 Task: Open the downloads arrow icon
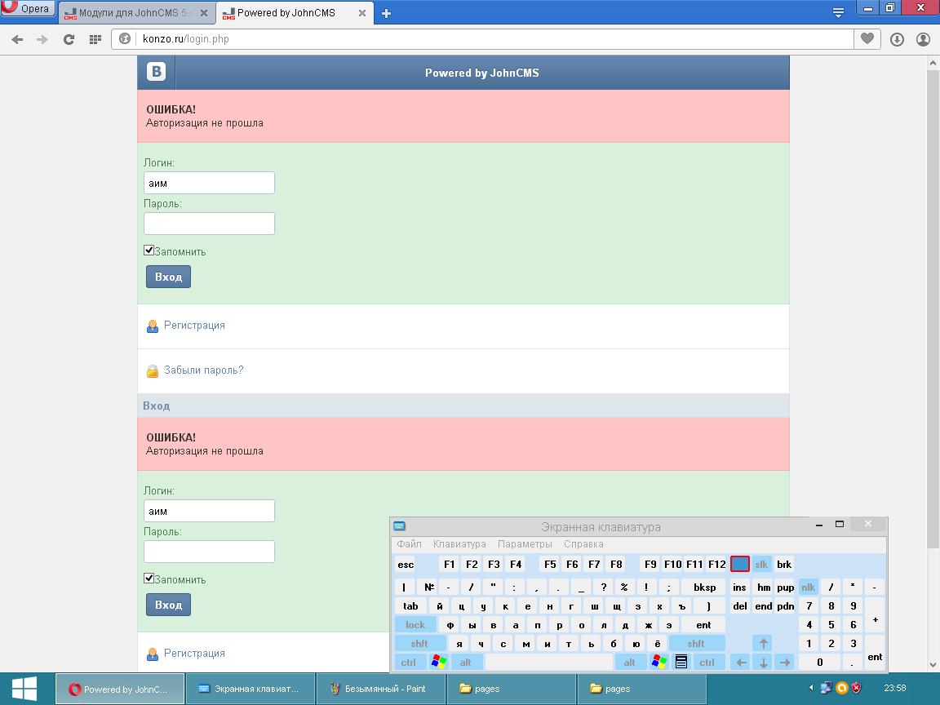point(897,39)
